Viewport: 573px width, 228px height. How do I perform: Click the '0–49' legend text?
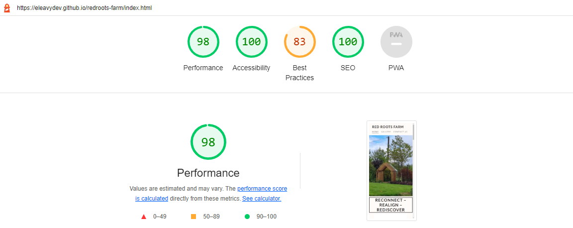(160, 217)
